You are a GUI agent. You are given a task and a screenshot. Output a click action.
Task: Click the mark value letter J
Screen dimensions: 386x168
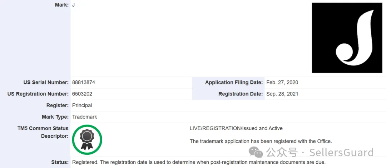[x=73, y=5]
